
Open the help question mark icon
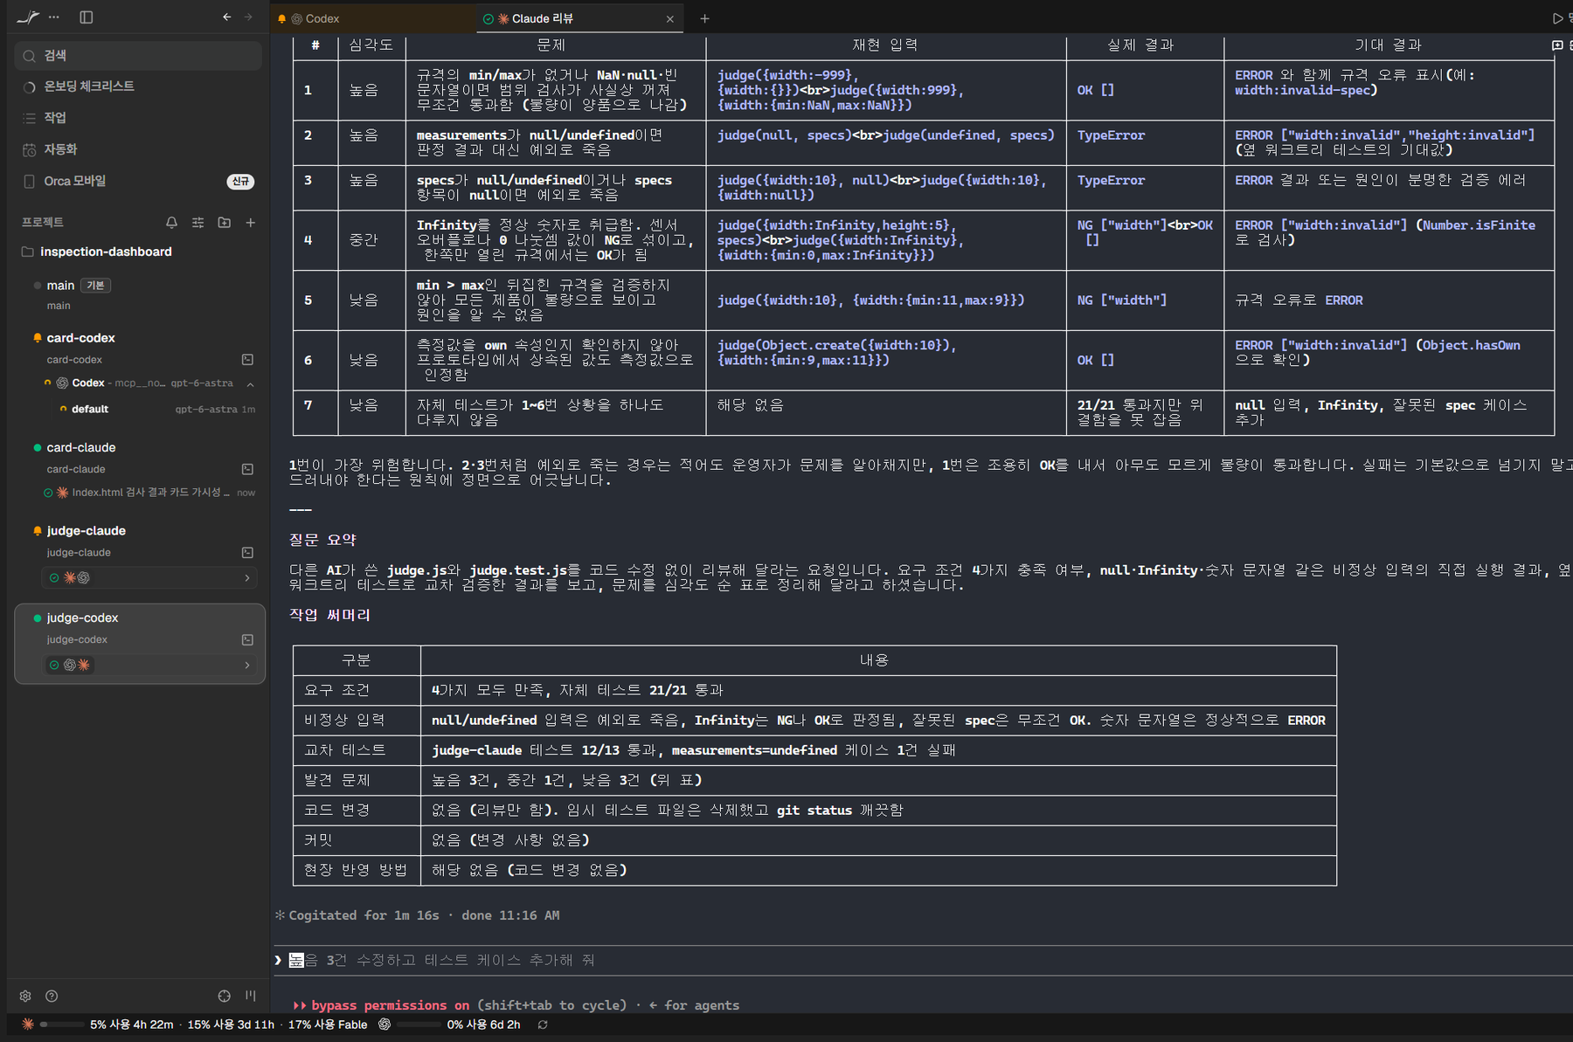(x=52, y=996)
